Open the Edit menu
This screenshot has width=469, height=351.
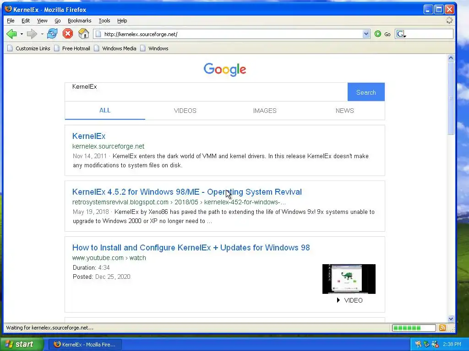click(26, 21)
